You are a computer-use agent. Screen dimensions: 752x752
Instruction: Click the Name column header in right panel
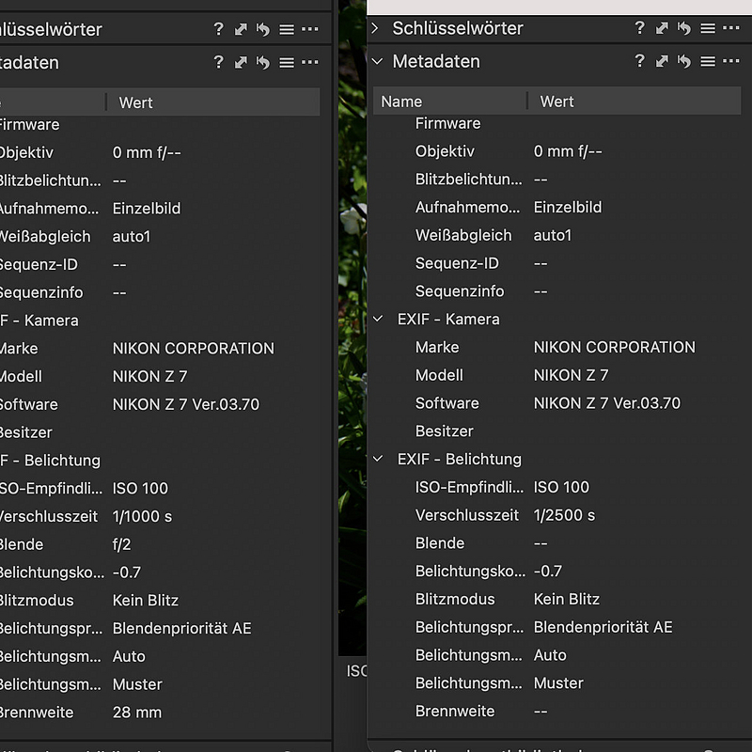coord(401,102)
